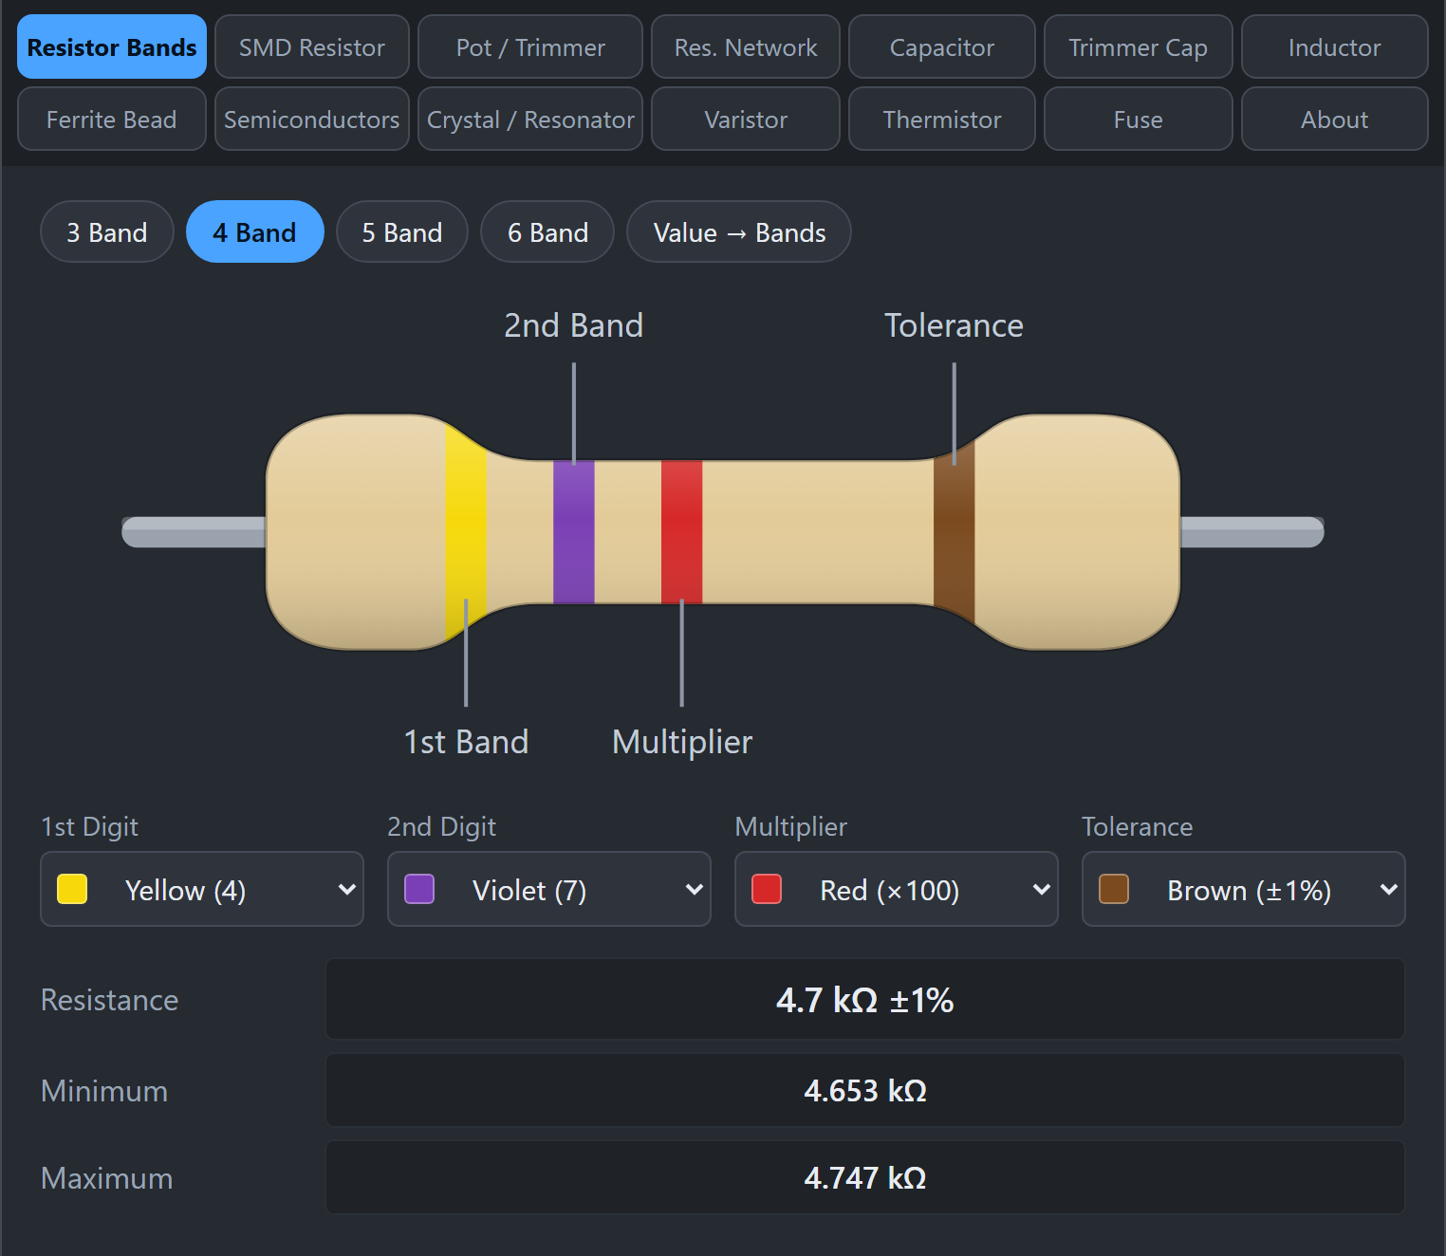Open the Thermistor tab
Image resolution: width=1446 pixels, height=1256 pixels.
[x=942, y=119]
